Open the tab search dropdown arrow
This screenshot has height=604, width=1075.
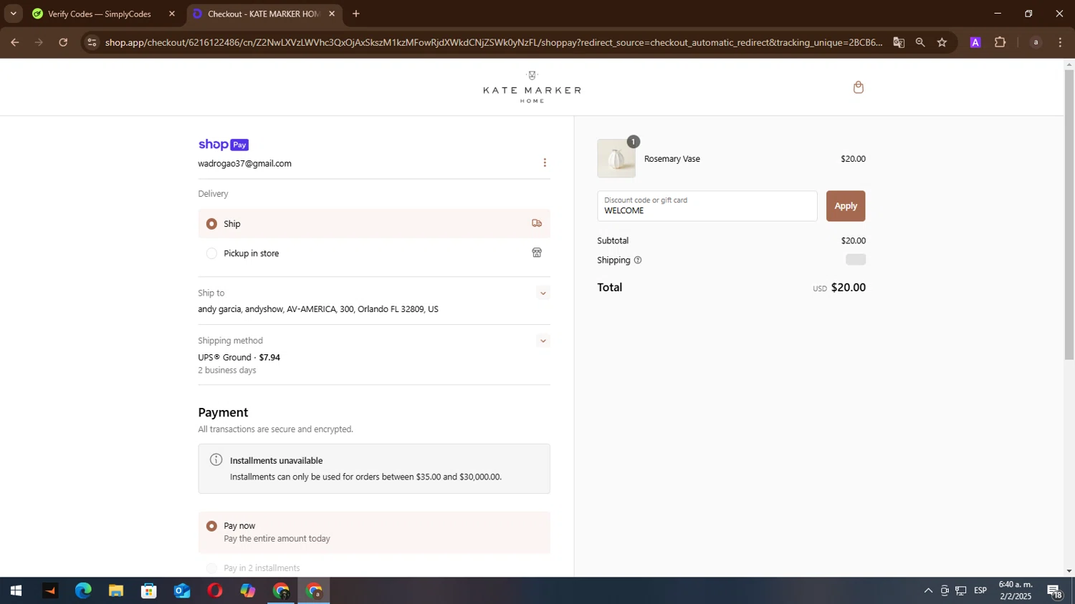coord(13,14)
